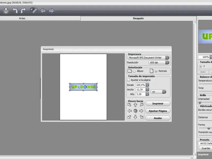The height and width of the screenshot is (159, 212).
Task: Click the save-to-web globe icon in toolbar
Action: (6, 11)
